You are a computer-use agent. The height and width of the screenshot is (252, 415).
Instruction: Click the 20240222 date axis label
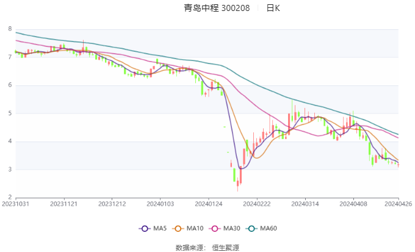(x=256, y=204)
